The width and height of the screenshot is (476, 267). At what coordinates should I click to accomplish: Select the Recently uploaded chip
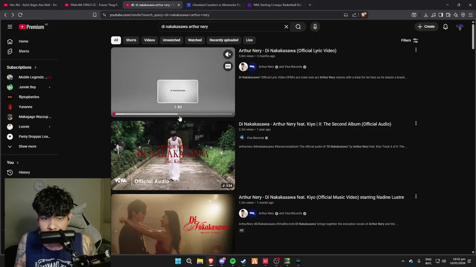tap(224, 40)
